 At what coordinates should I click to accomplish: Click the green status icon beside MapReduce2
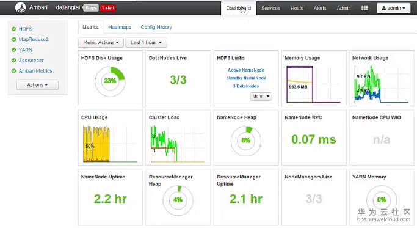click(13, 39)
